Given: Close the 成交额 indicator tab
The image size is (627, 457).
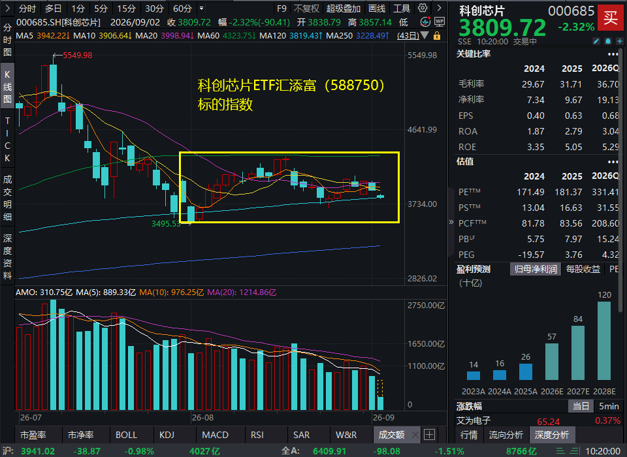Looking at the screenshot, I should click(x=415, y=435).
